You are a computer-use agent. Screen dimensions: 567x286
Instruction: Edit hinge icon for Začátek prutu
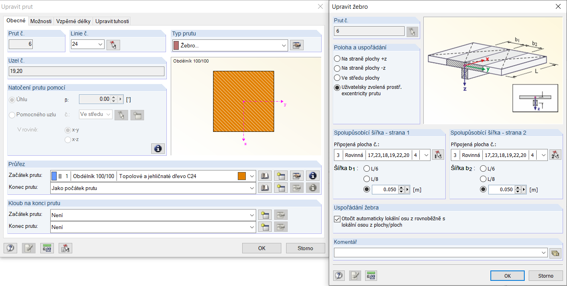click(281, 215)
